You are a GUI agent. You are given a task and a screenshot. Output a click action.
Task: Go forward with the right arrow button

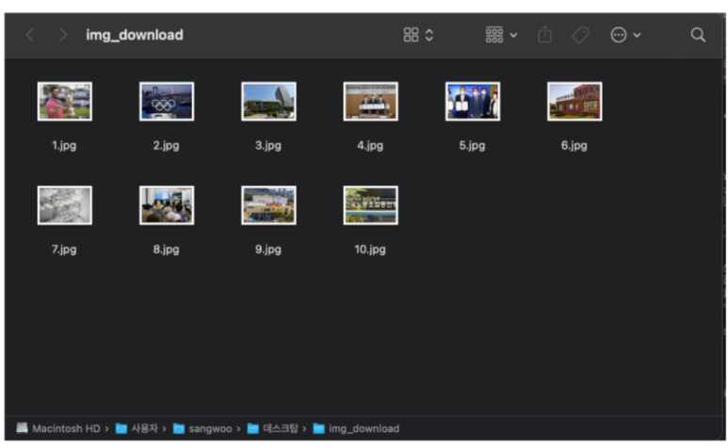[x=63, y=35]
